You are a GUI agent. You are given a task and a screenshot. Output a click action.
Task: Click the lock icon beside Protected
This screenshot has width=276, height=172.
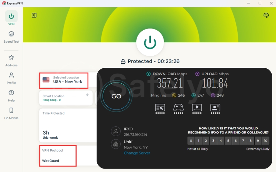click(123, 62)
